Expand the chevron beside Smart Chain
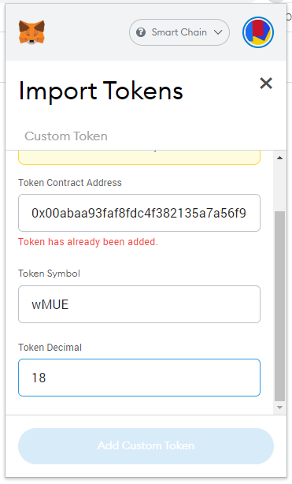 (218, 32)
